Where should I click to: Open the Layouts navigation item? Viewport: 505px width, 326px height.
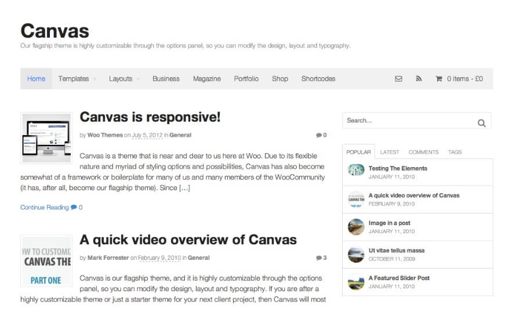[x=121, y=79]
